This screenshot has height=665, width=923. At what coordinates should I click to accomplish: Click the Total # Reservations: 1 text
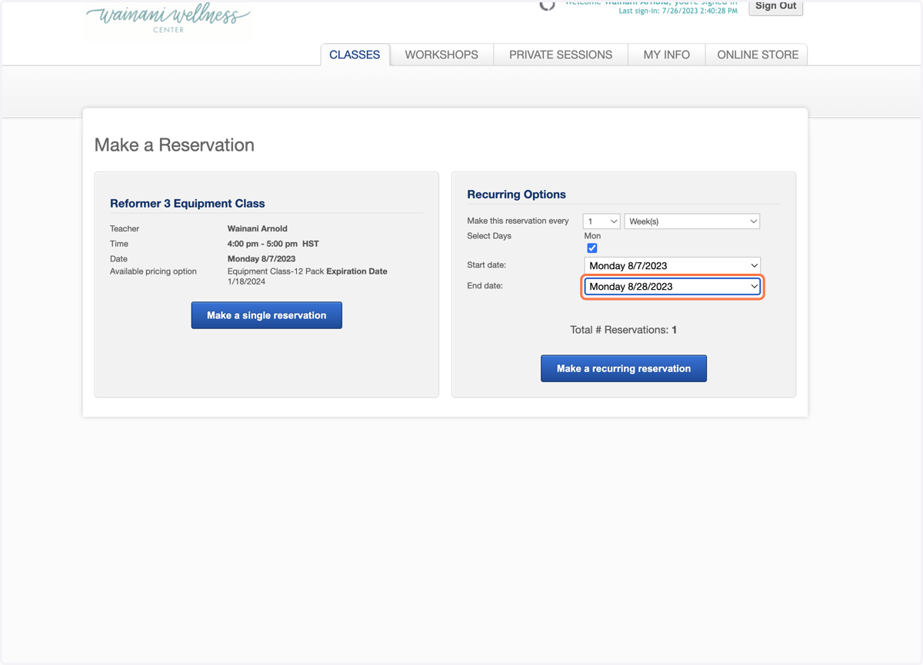[x=624, y=330]
